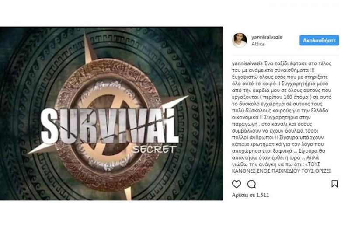Open the Attica location link
Screen dimensions: 341x227
pos(258,44)
